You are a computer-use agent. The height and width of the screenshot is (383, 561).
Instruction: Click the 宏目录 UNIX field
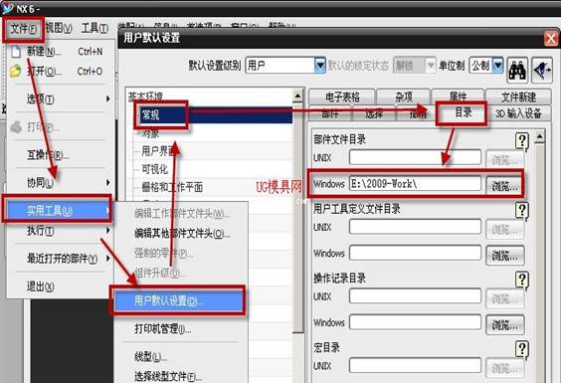point(415,365)
